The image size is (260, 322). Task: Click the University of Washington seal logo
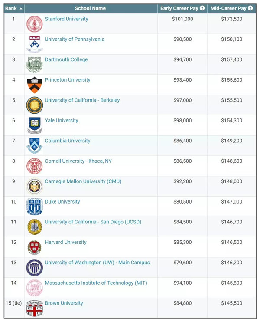click(x=34, y=268)
